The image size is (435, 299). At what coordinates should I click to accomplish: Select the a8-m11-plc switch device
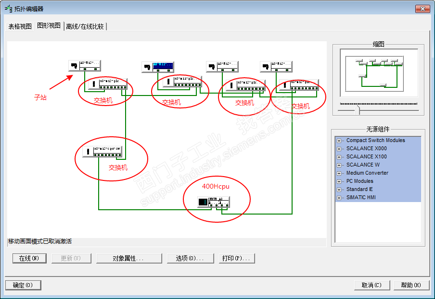[x=182, y=82]
